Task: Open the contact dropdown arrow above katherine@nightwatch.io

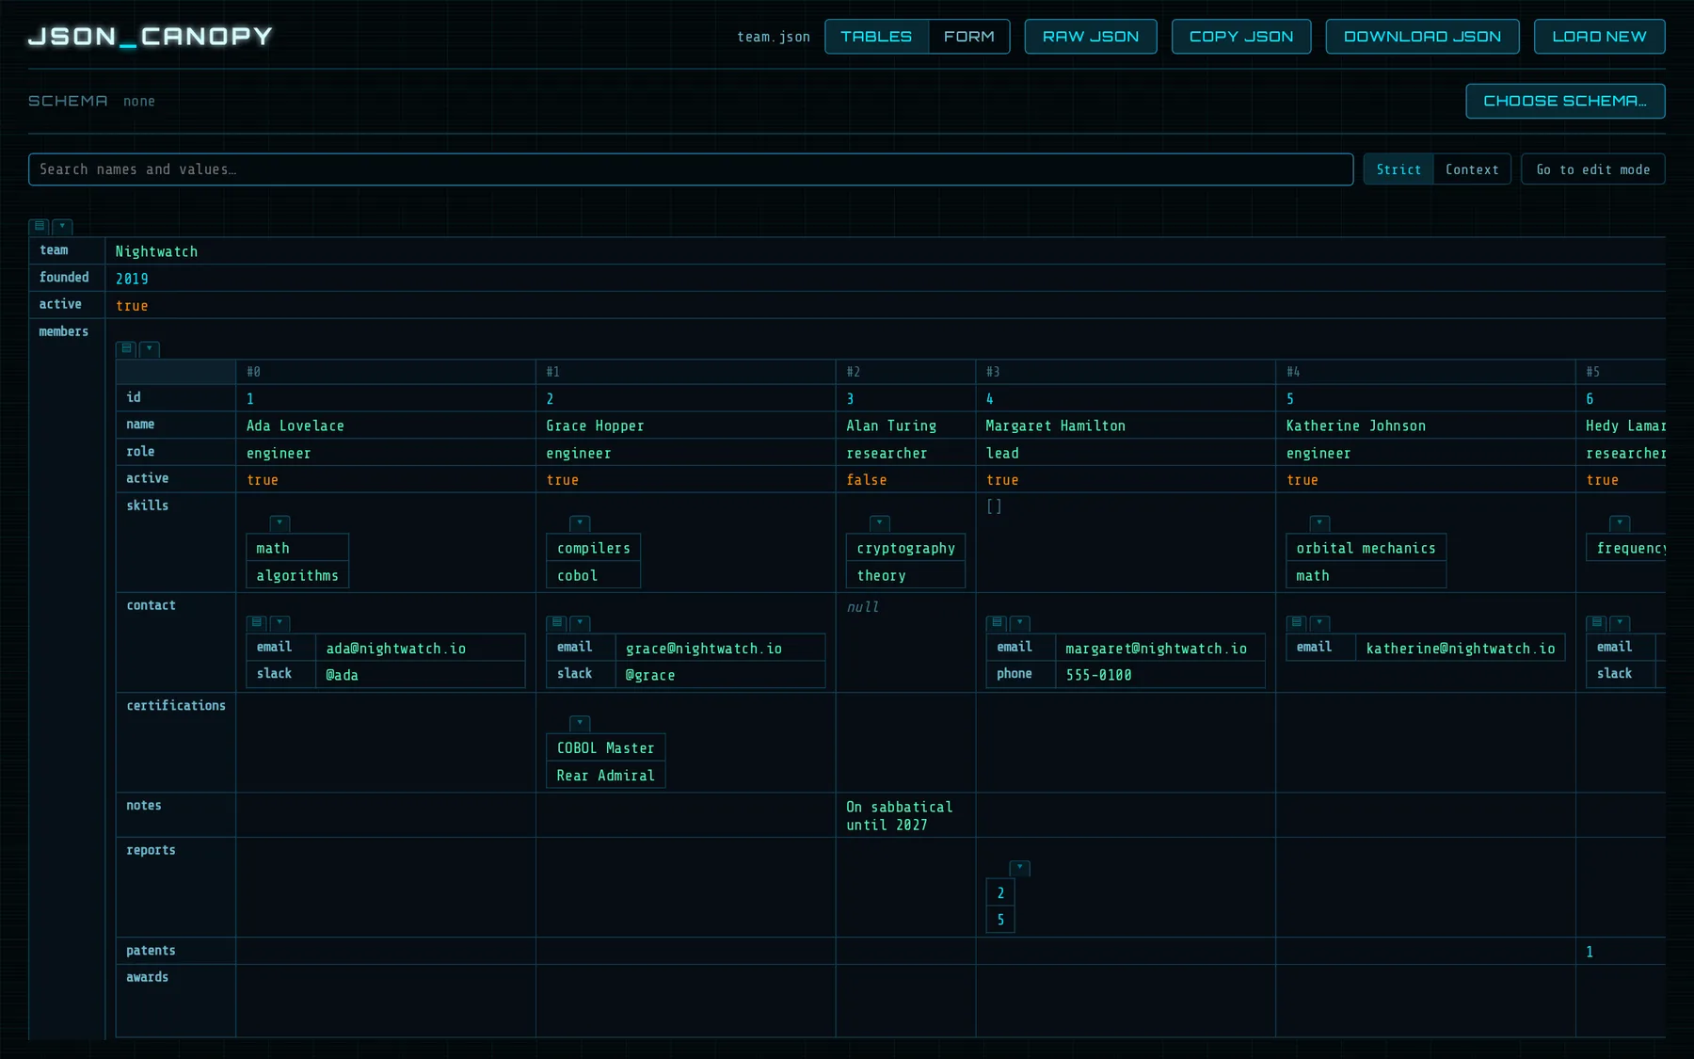Action: [x=1319, y=623]
